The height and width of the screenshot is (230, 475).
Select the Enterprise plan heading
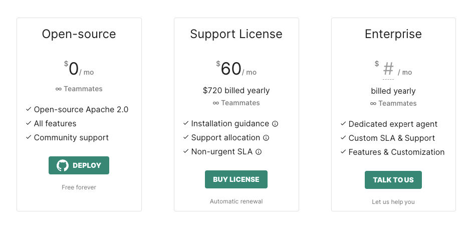pos(393,34)
